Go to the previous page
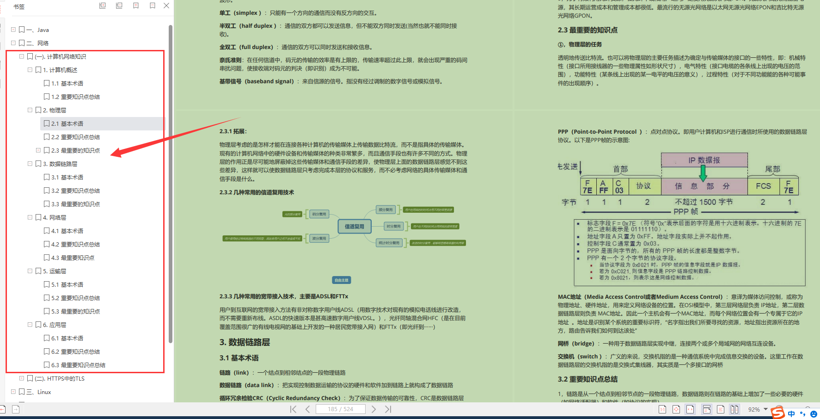Viewport: 820px width, 419px height. point(308,409)
